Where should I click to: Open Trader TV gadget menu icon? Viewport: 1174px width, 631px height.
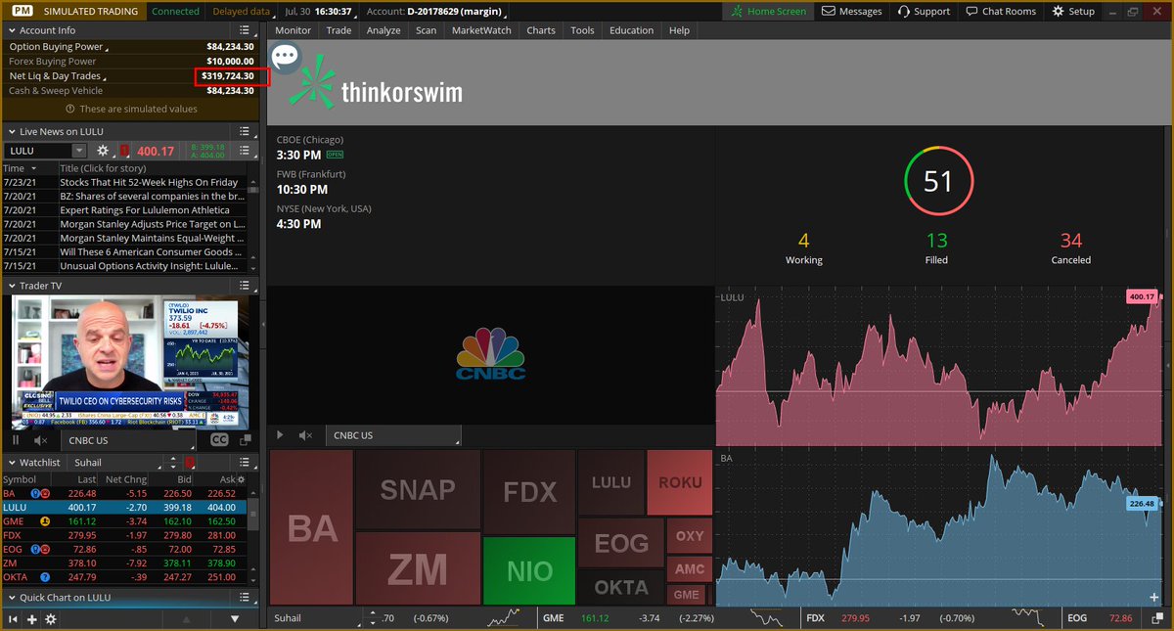pyautogui.click(x=245, y=286)
